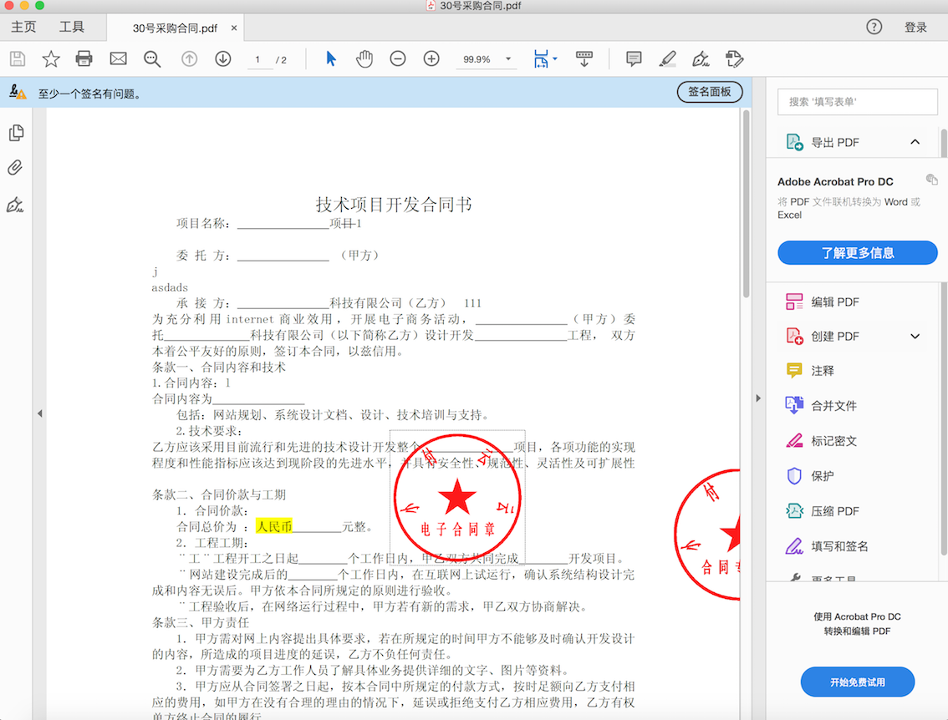The image size is (948, 720).
Task: Switch to the 主页 tab
Action: pos(23,27)
